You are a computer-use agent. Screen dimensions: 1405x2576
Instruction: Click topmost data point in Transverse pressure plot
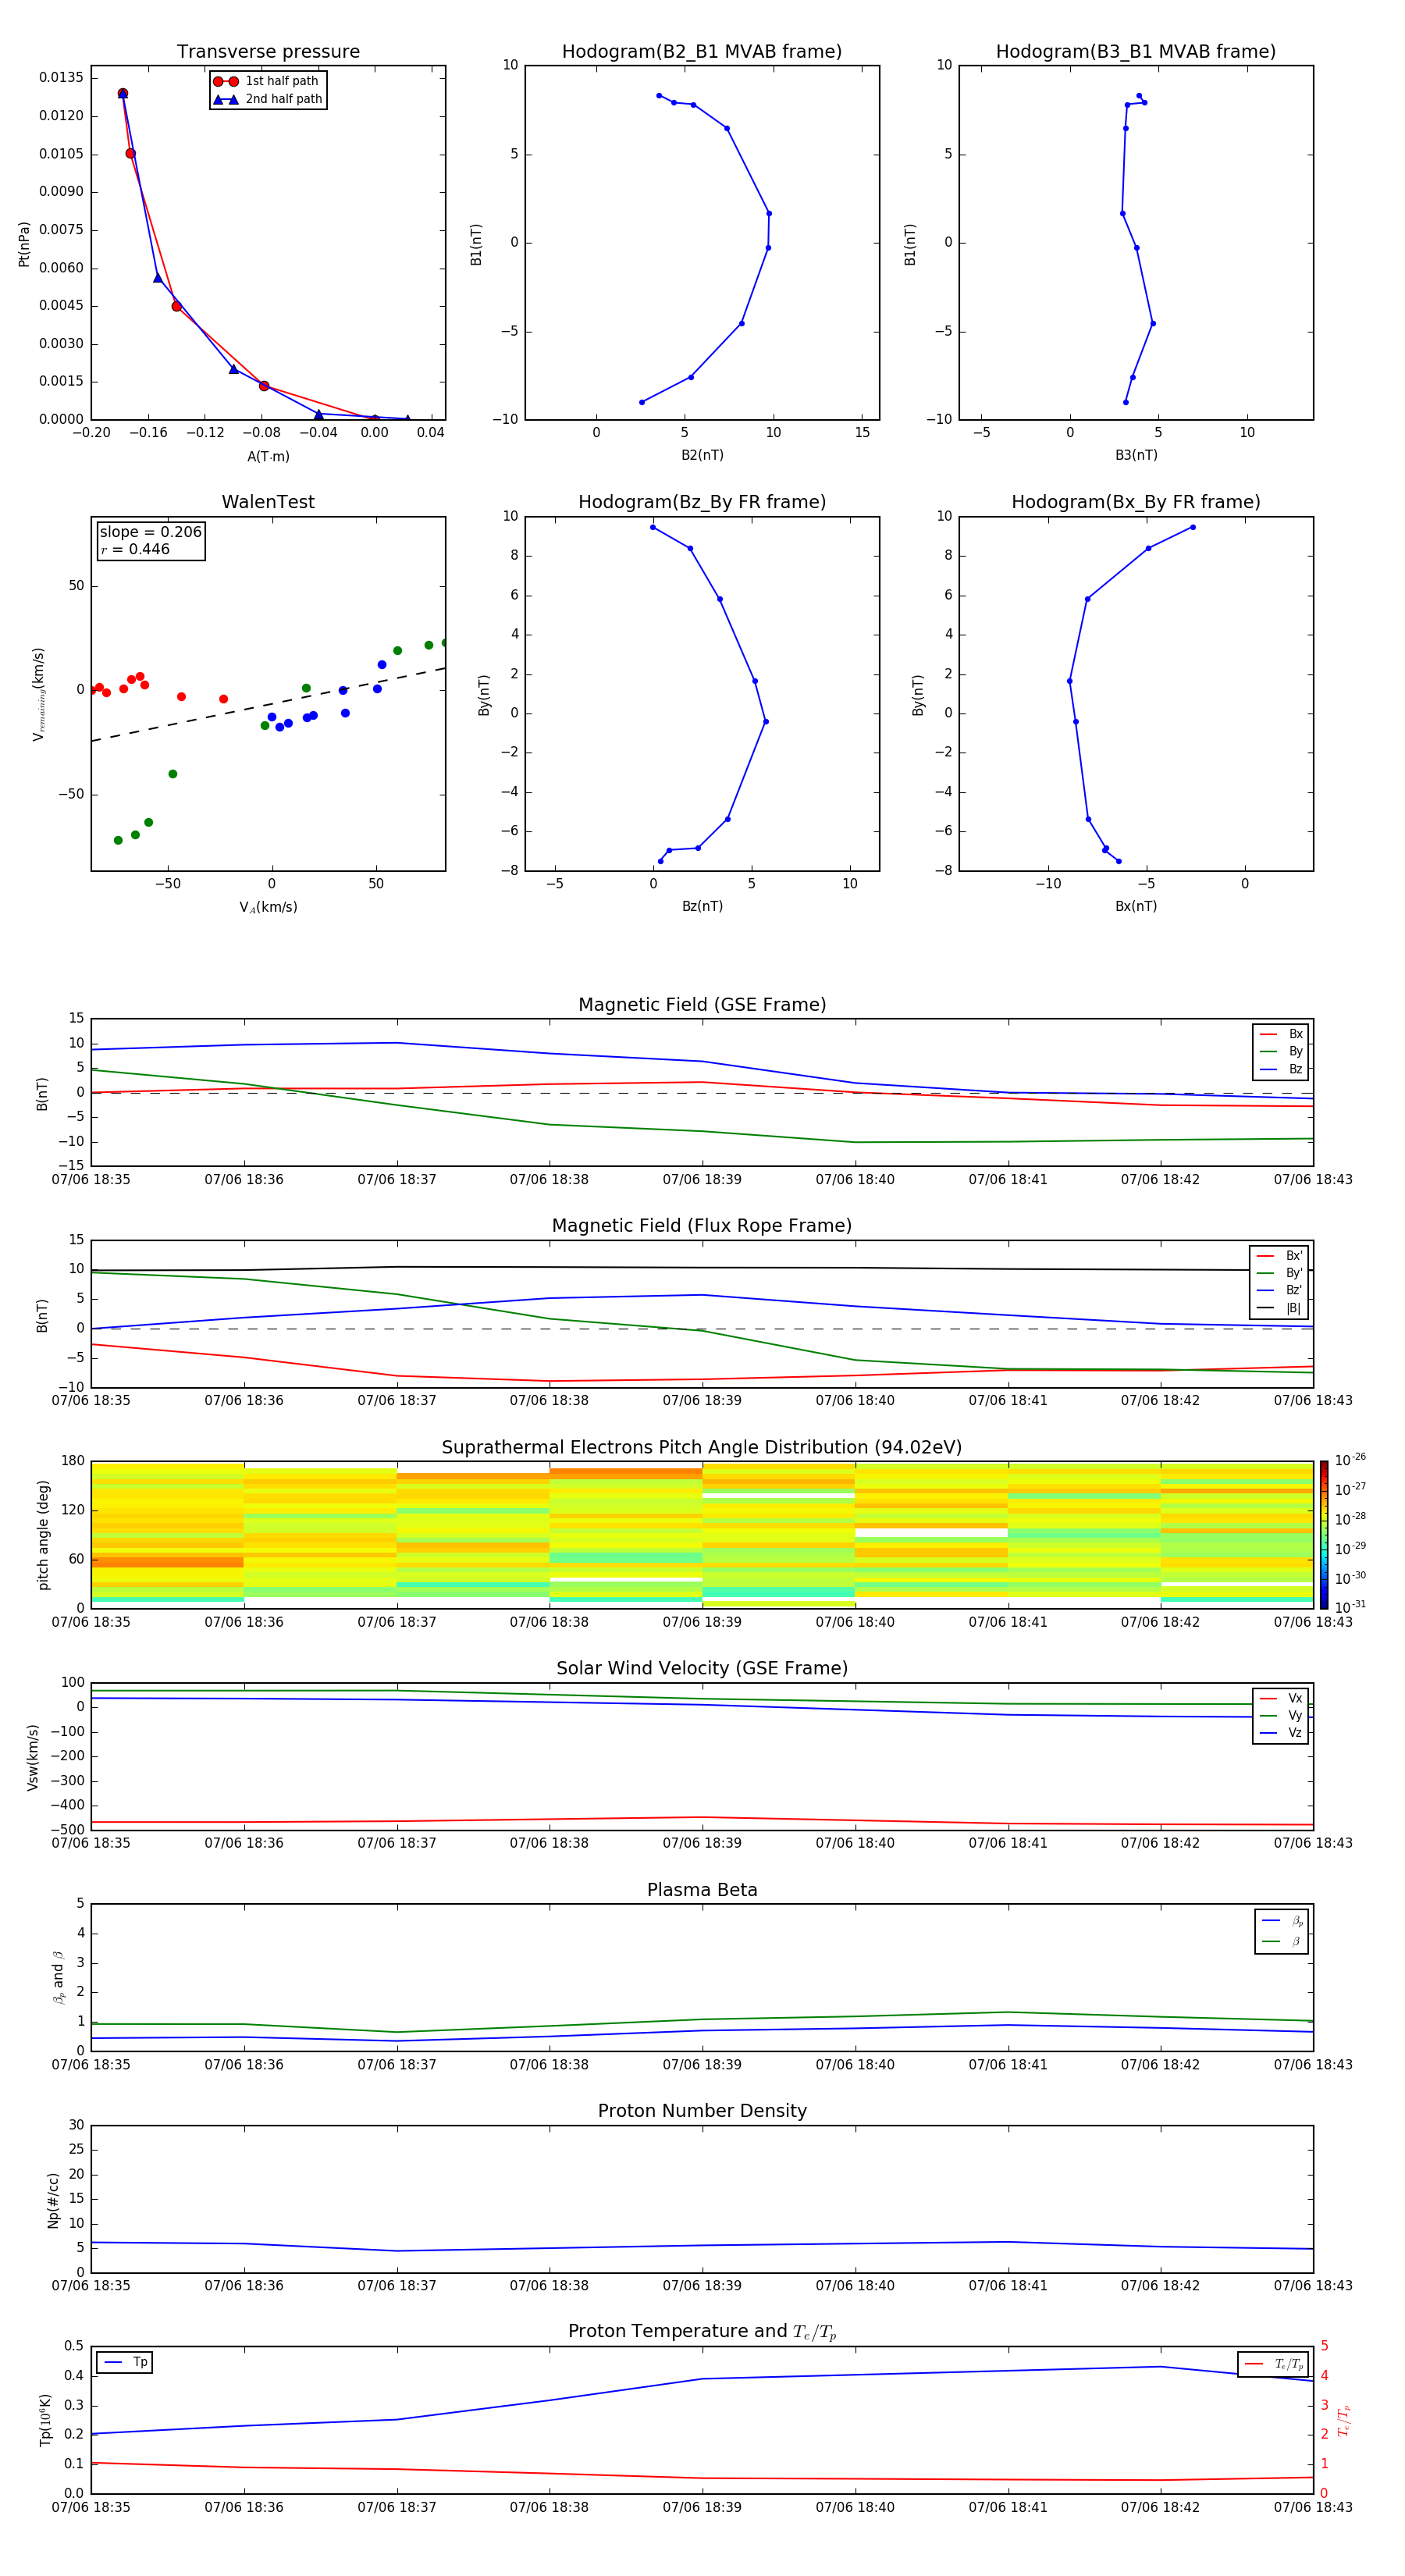point(123,94)
